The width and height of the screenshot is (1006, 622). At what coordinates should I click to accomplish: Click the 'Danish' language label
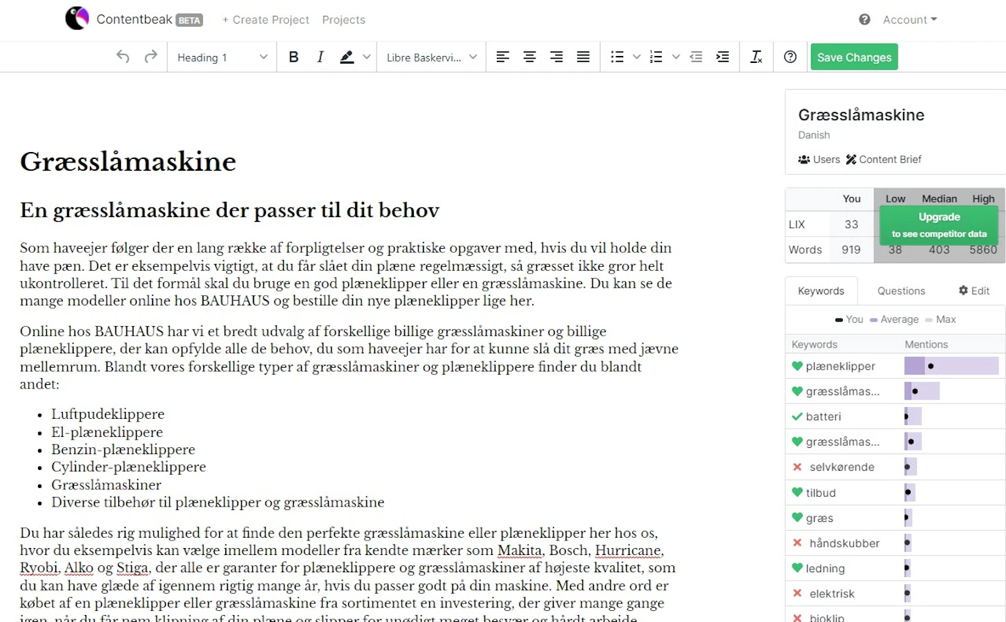[814, 135]
